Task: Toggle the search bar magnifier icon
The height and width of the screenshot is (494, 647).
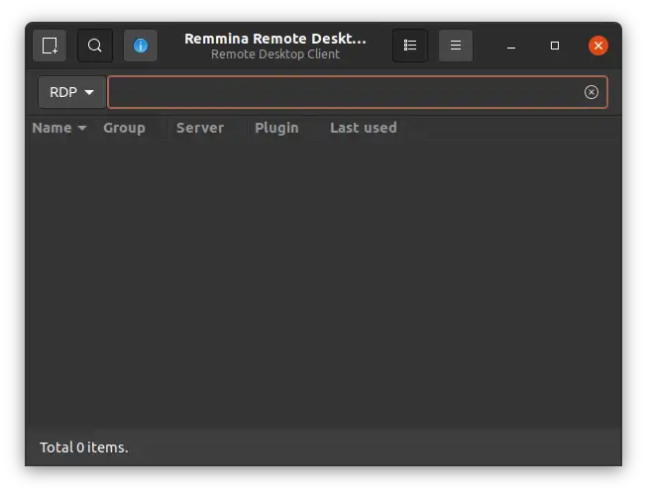Action: click(x=95, y=46)
